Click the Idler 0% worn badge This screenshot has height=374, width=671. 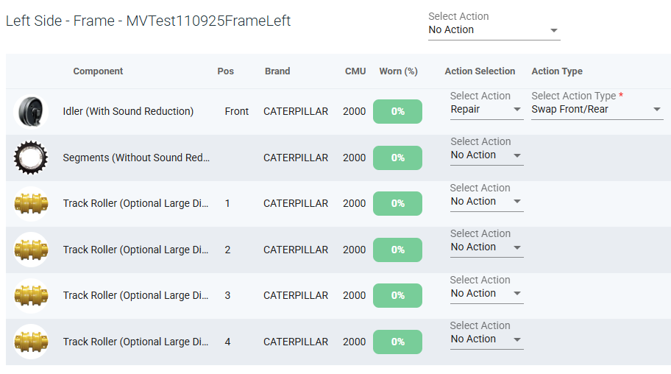(x=397, y=111)
